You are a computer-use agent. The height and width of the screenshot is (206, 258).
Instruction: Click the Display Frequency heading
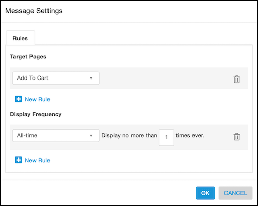tap(36, 114)
